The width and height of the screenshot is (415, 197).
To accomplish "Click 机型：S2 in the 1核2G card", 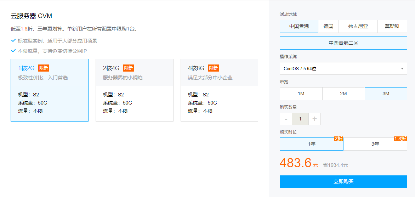I will tap(29, 95).
